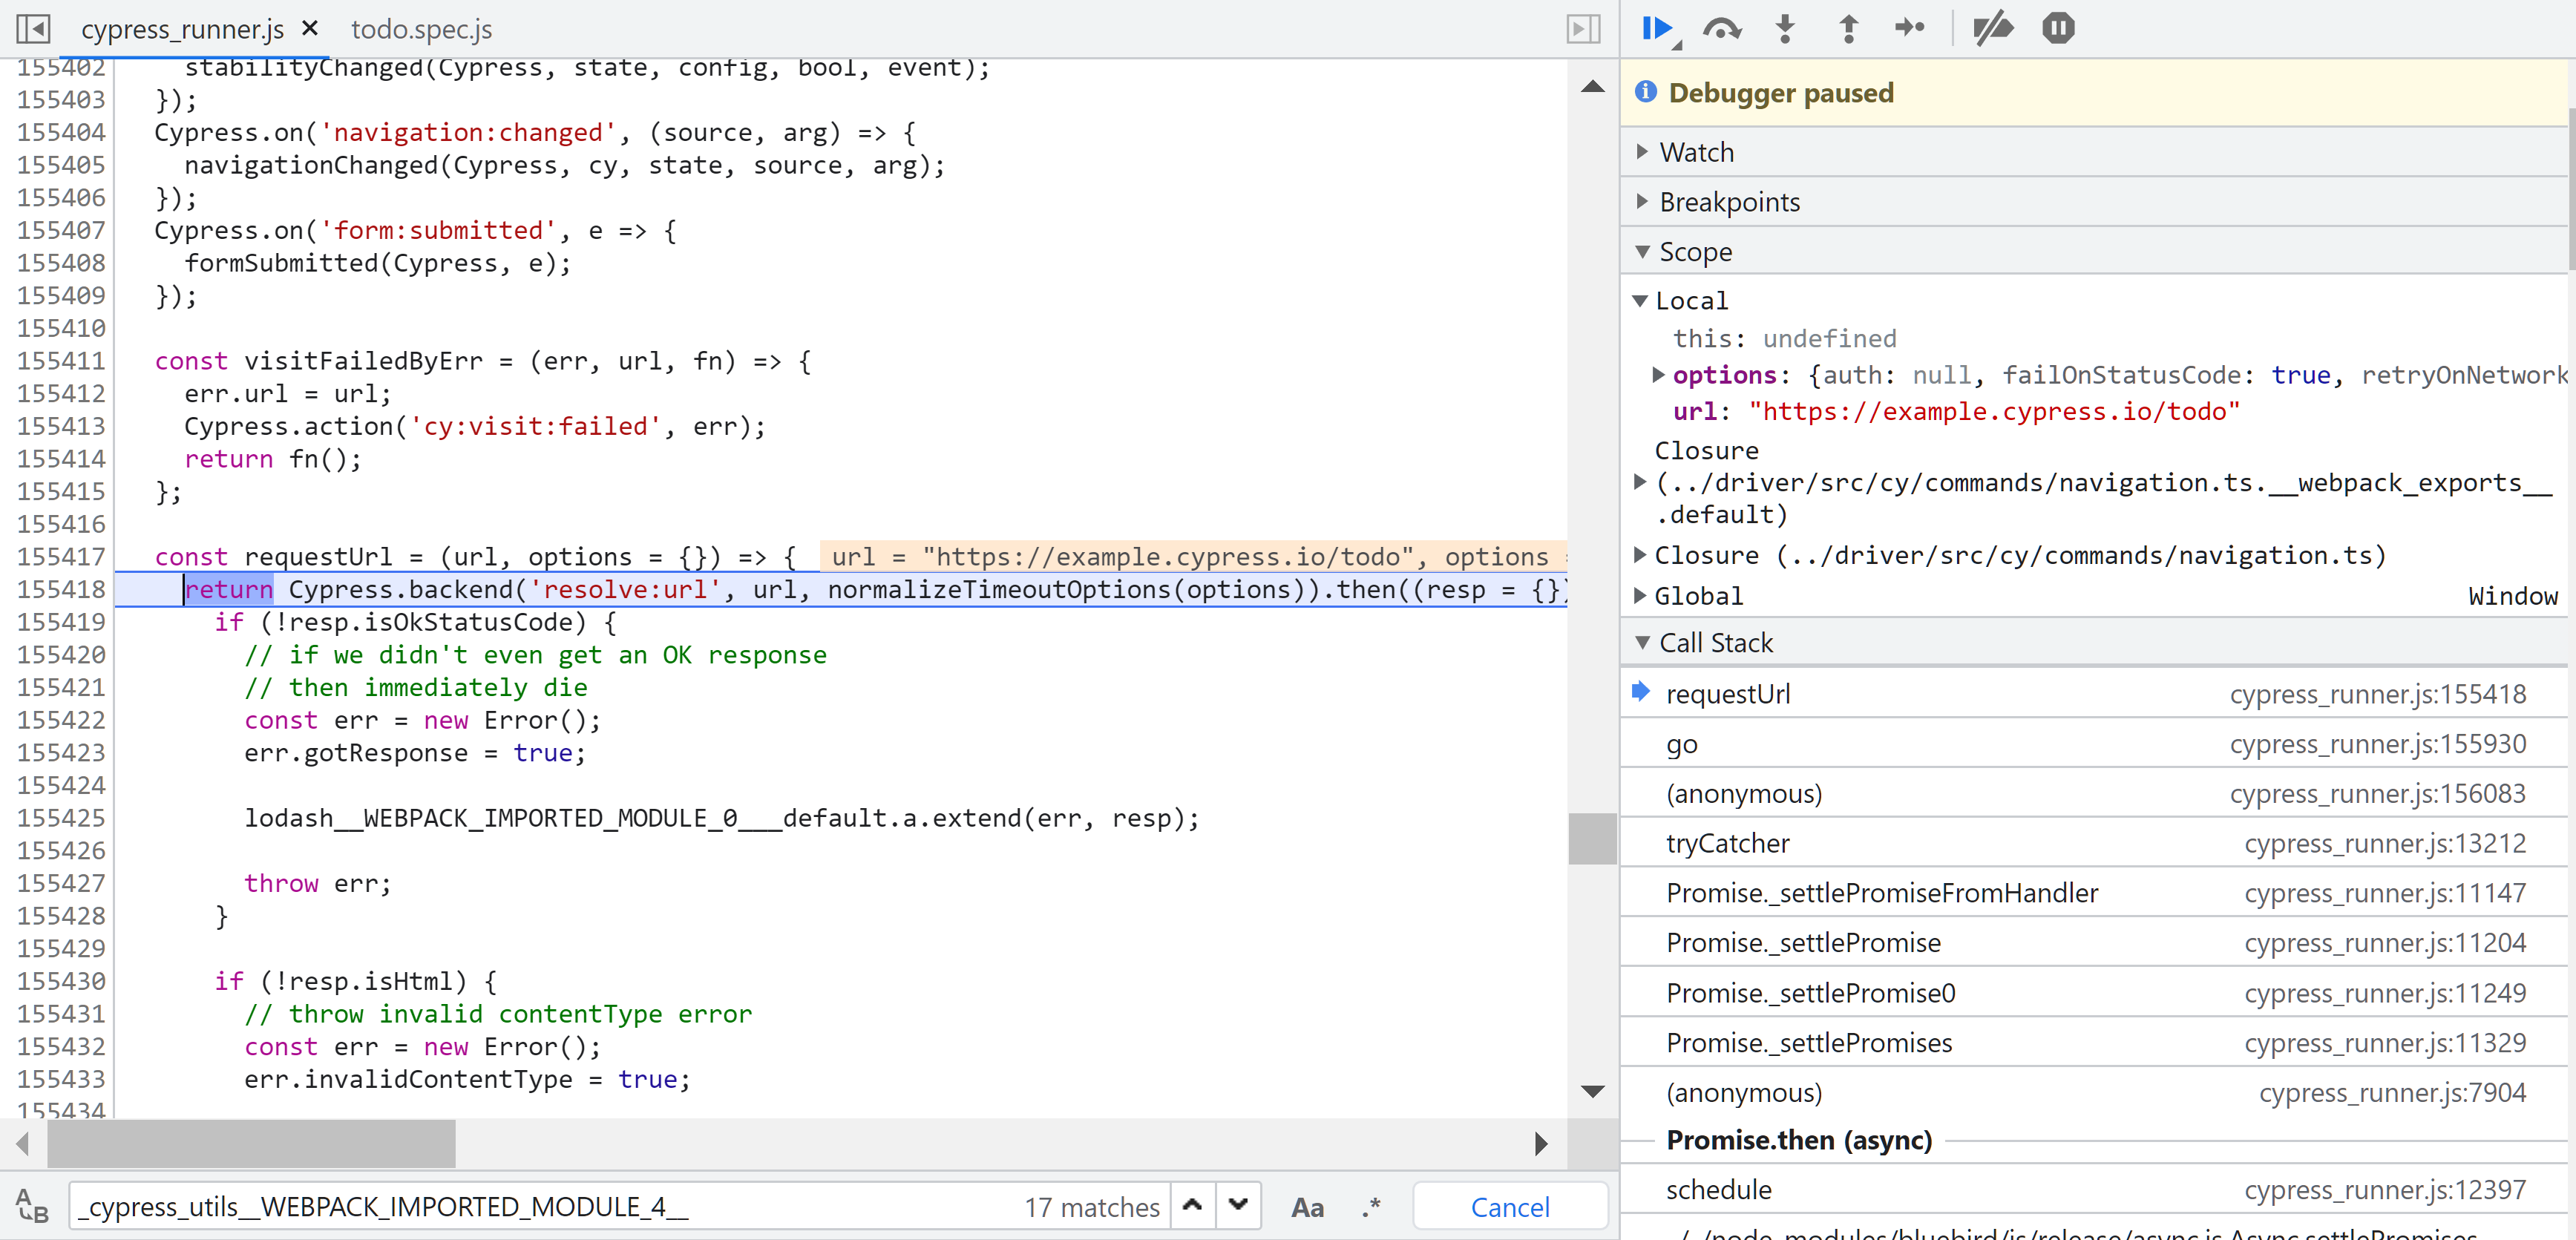Screen dimensions: 2576x1240
Task: Step over next function call
Action: click(1721, 28)
